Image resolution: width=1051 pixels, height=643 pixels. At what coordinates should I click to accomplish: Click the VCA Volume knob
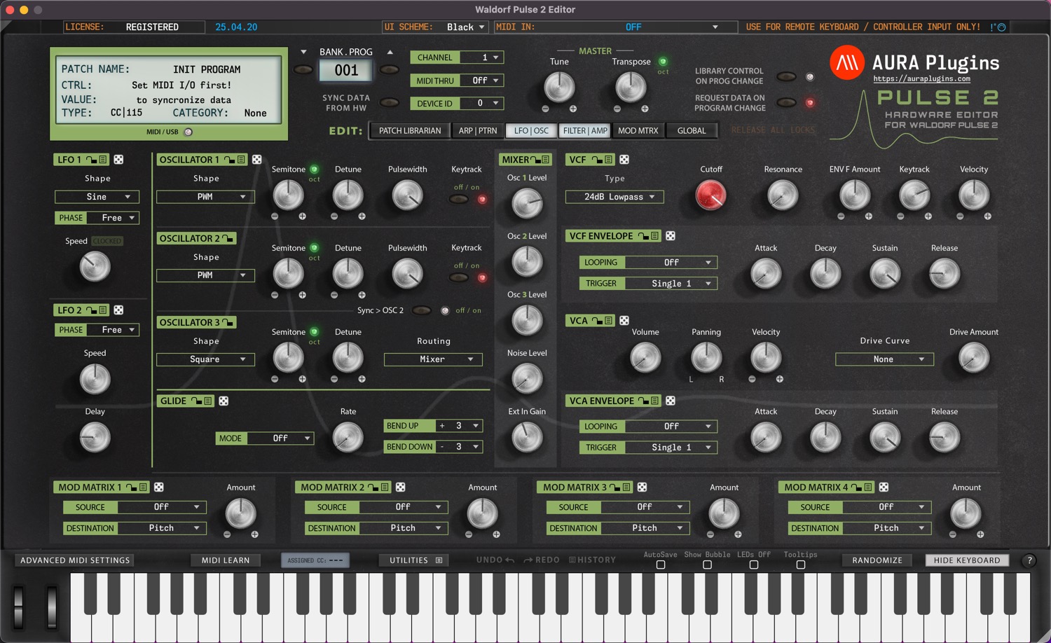[x=645, y=358]
